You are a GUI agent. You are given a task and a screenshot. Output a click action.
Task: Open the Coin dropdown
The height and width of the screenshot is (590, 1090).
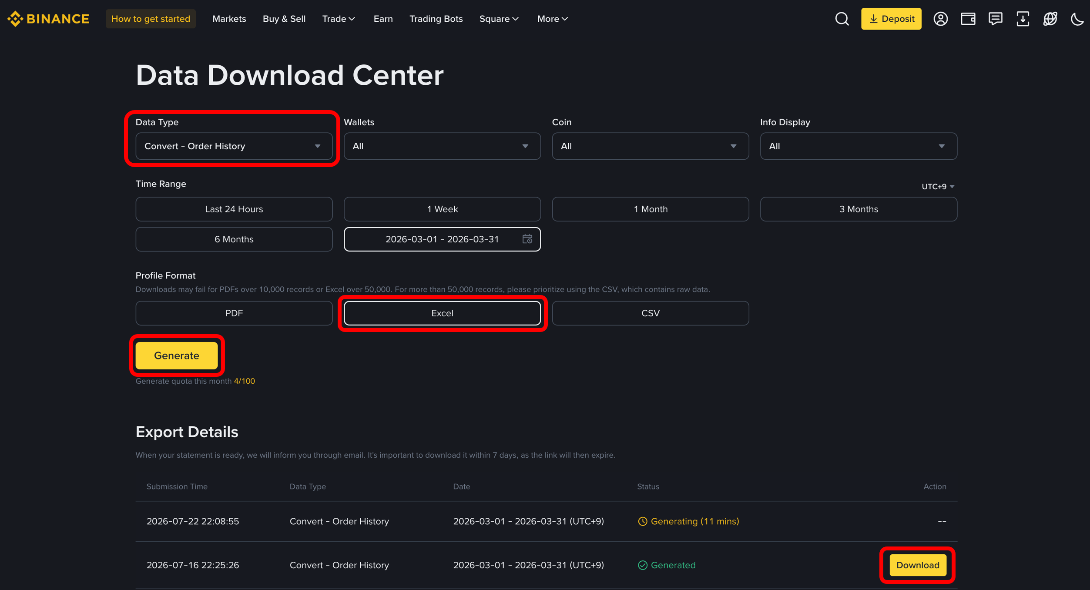tap(650, 146)
